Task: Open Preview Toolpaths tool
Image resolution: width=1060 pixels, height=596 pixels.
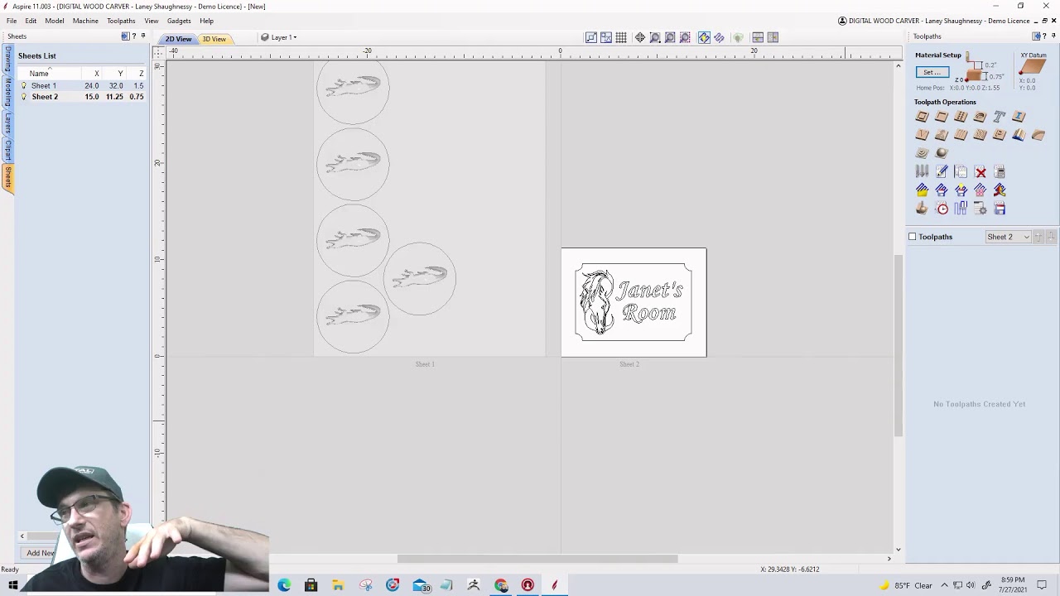Action: click(922, 209)
